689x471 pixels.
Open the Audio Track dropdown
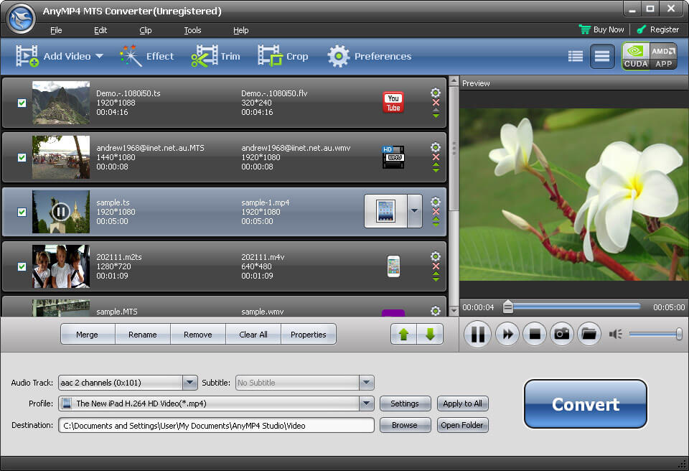click(x=189, y=383)
